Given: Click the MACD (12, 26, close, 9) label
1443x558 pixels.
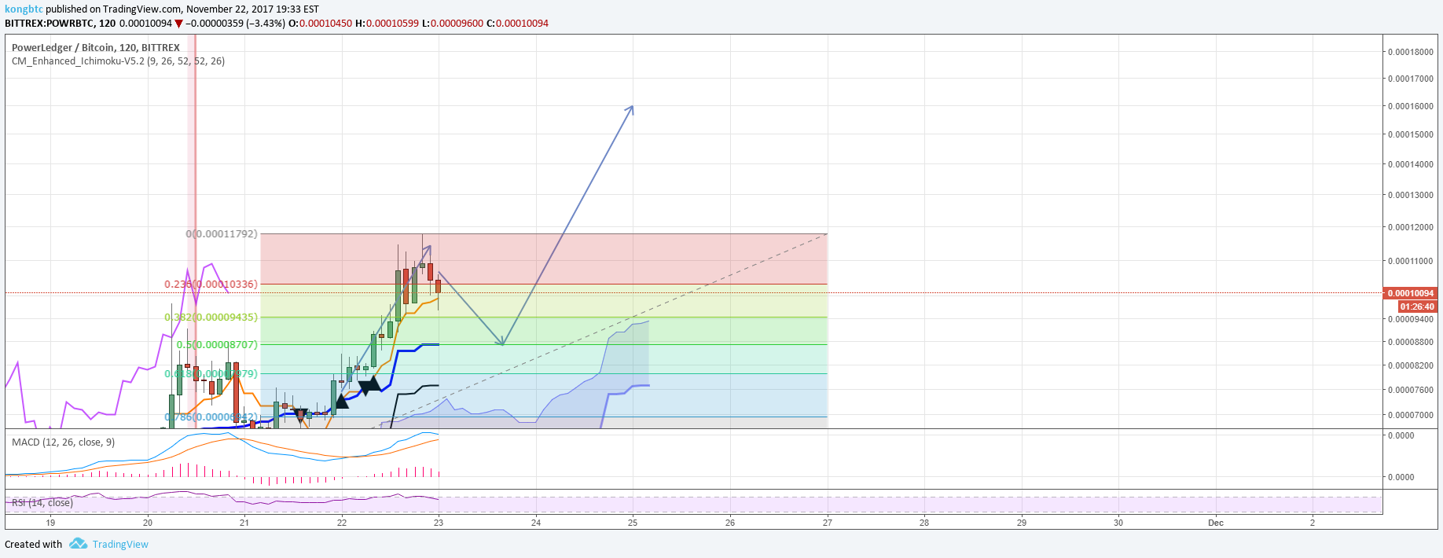Looking at the screenshot, I should (63, 442).
